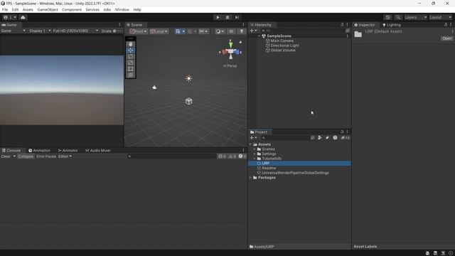455x256 pixels.
Task: Click the Hierarchy create plus button
Action: point(252,31)
